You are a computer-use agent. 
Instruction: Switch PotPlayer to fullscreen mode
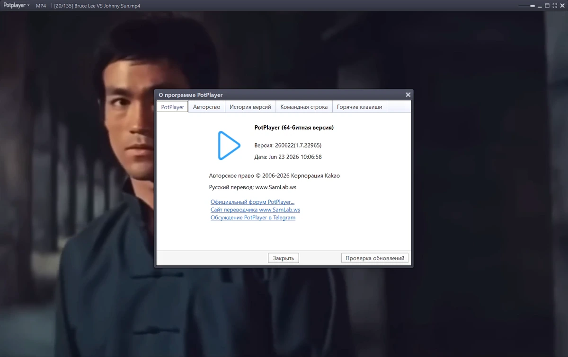click(555, 6)
